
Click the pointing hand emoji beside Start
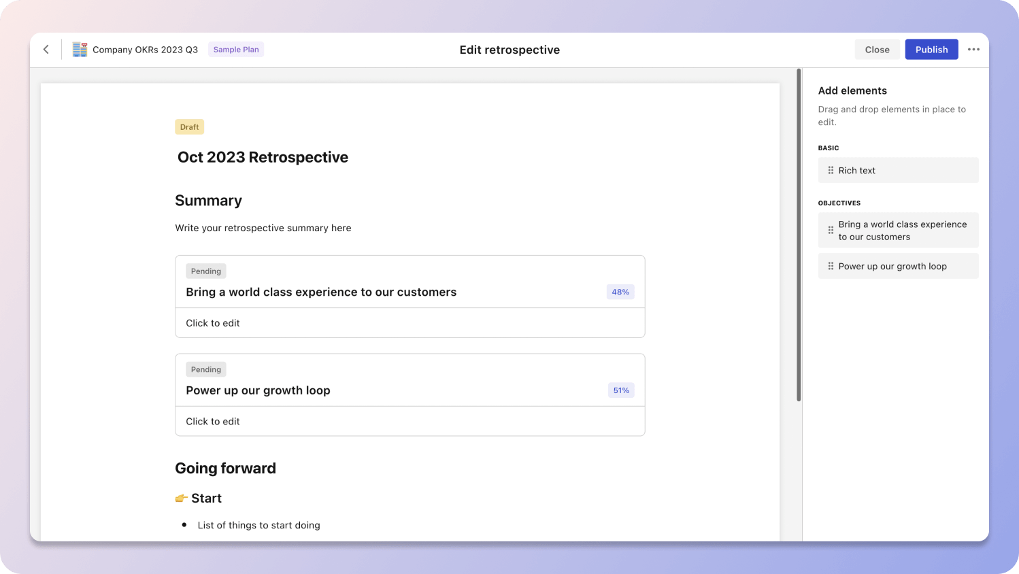pyautogui.click(x=181, y=499)
